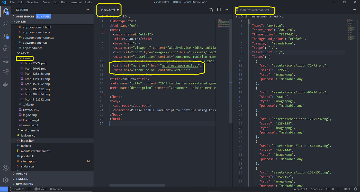Close the manifest.webmanifest tab
The height and width of the screenshot is (192, 360).
pyautogui.click(x=272, y=10)
